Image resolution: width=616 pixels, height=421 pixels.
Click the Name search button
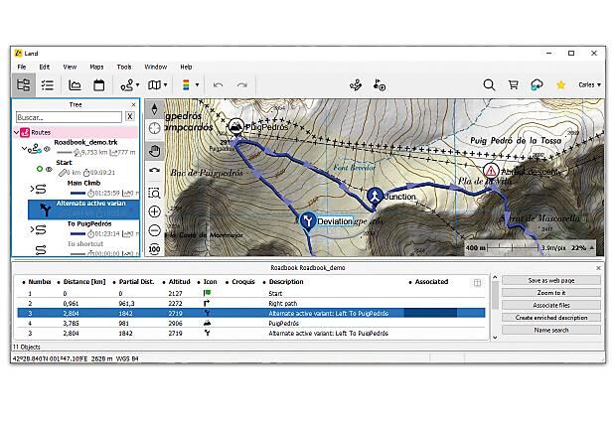(x=551, y=330)
